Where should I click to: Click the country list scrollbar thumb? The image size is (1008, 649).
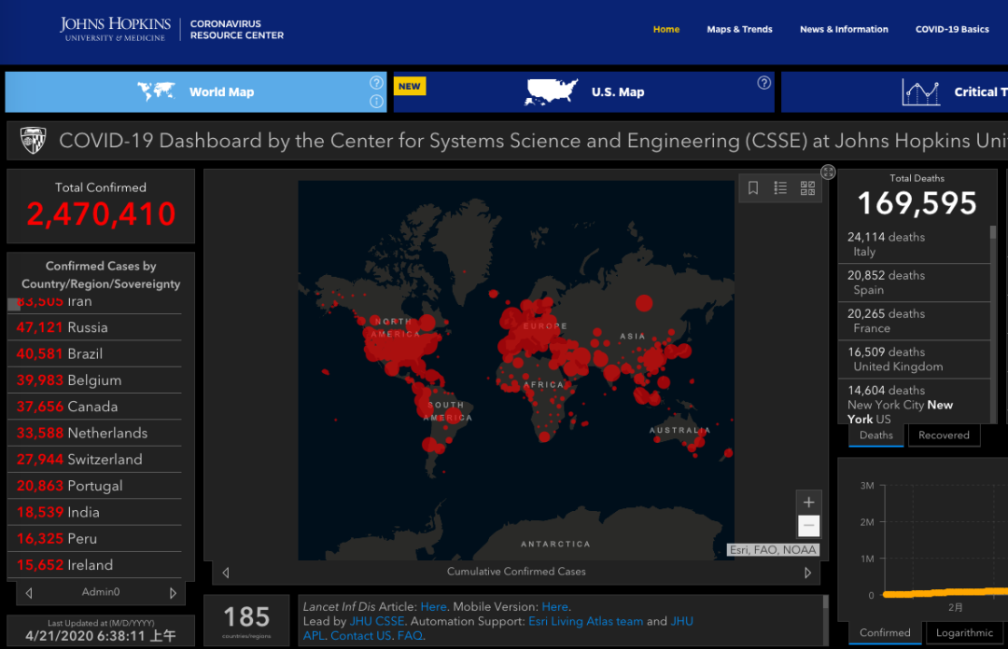click(13, 305)
